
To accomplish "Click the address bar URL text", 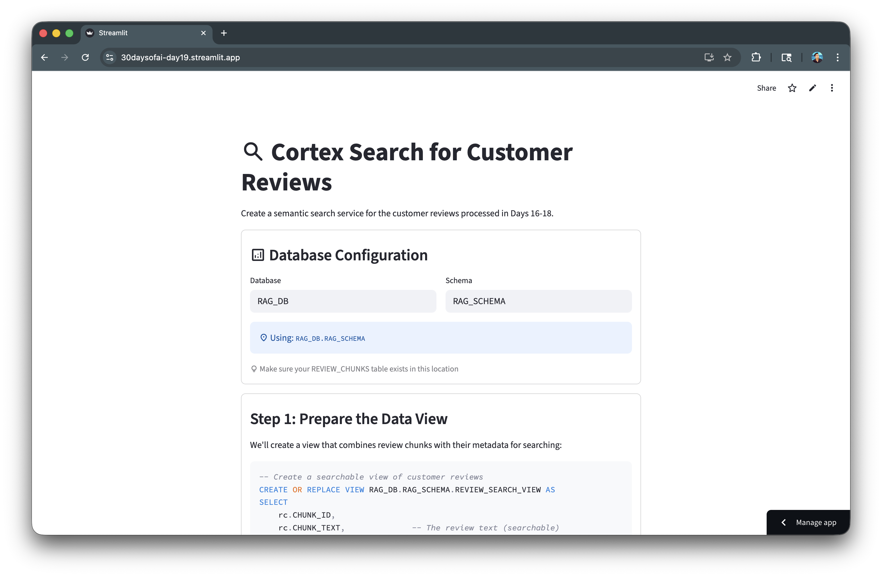I will point(180,57).
